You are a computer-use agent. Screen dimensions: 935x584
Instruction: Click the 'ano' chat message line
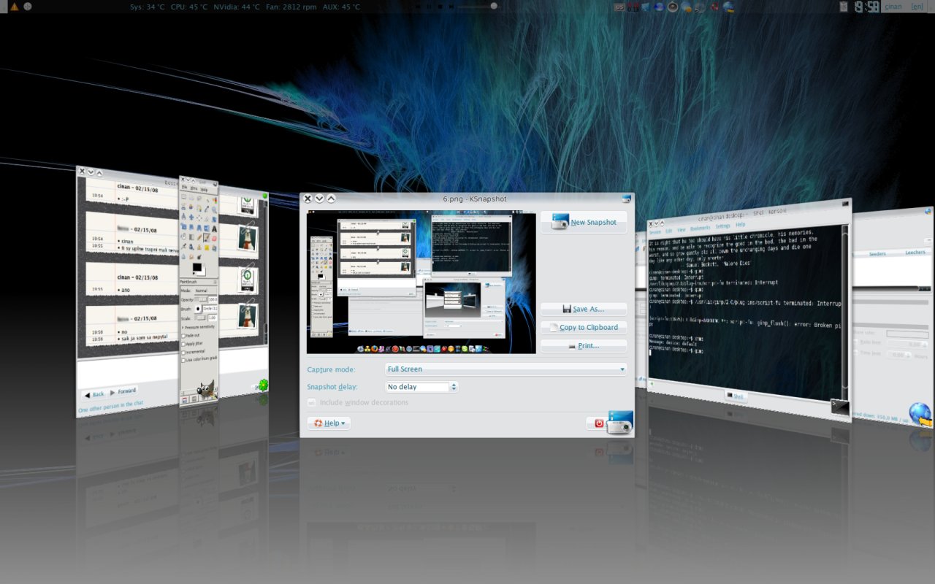126,289
